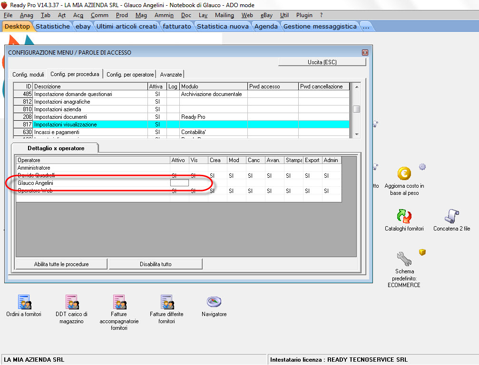
Task: Select the Amministratore operator row
Action: click(x=179, y=168)
